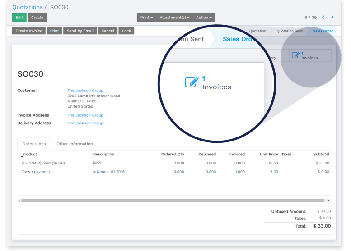Expand the Print dropdown menu

pyautogui.click(x=146, y=18)
